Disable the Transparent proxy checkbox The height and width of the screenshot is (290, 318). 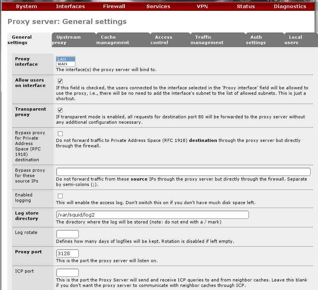(60, 110)
